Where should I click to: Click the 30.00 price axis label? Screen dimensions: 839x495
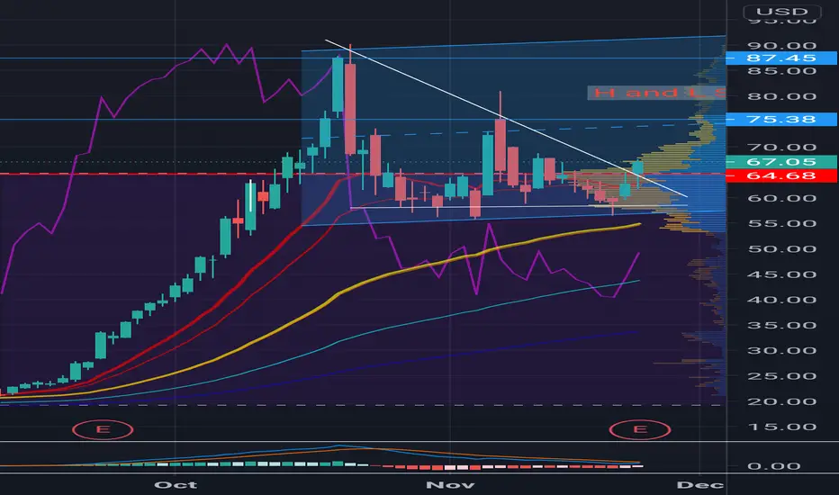tap(781, 350)
